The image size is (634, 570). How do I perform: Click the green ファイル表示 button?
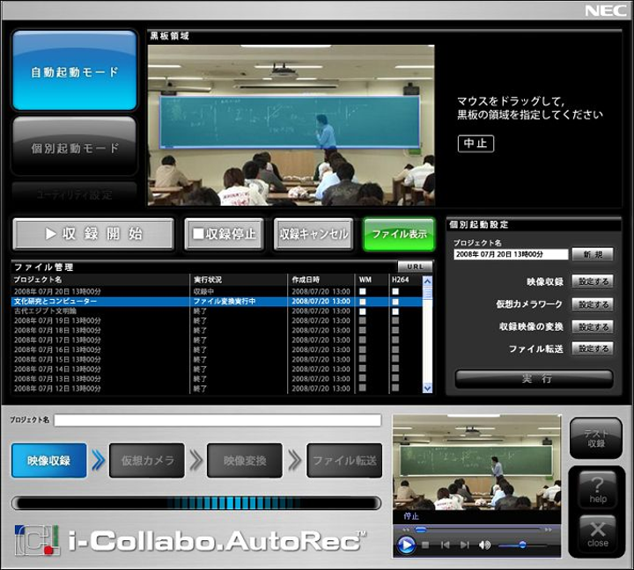(399, 234)
